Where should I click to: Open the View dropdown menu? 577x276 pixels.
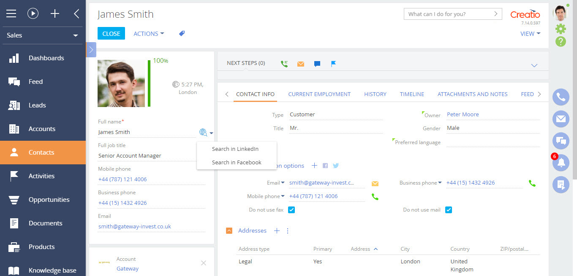coord(530,34)
